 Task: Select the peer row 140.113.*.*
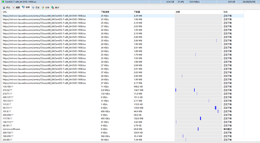(123, 122)
